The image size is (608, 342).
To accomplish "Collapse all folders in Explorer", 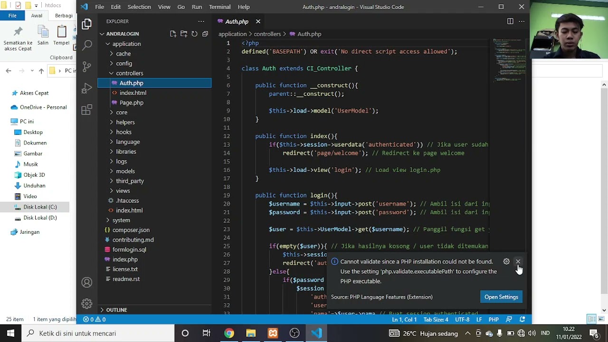I will point(205,34).
